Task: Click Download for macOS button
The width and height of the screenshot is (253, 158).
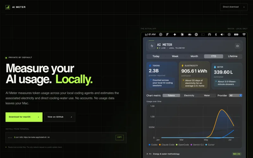Action: tap(24, 117)
